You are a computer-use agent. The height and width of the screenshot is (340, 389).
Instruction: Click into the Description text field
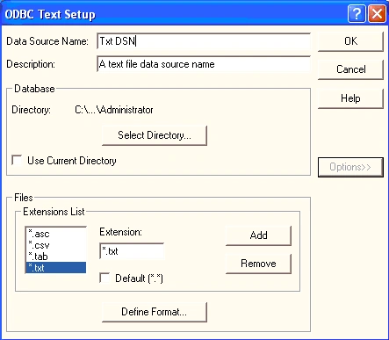204,64
